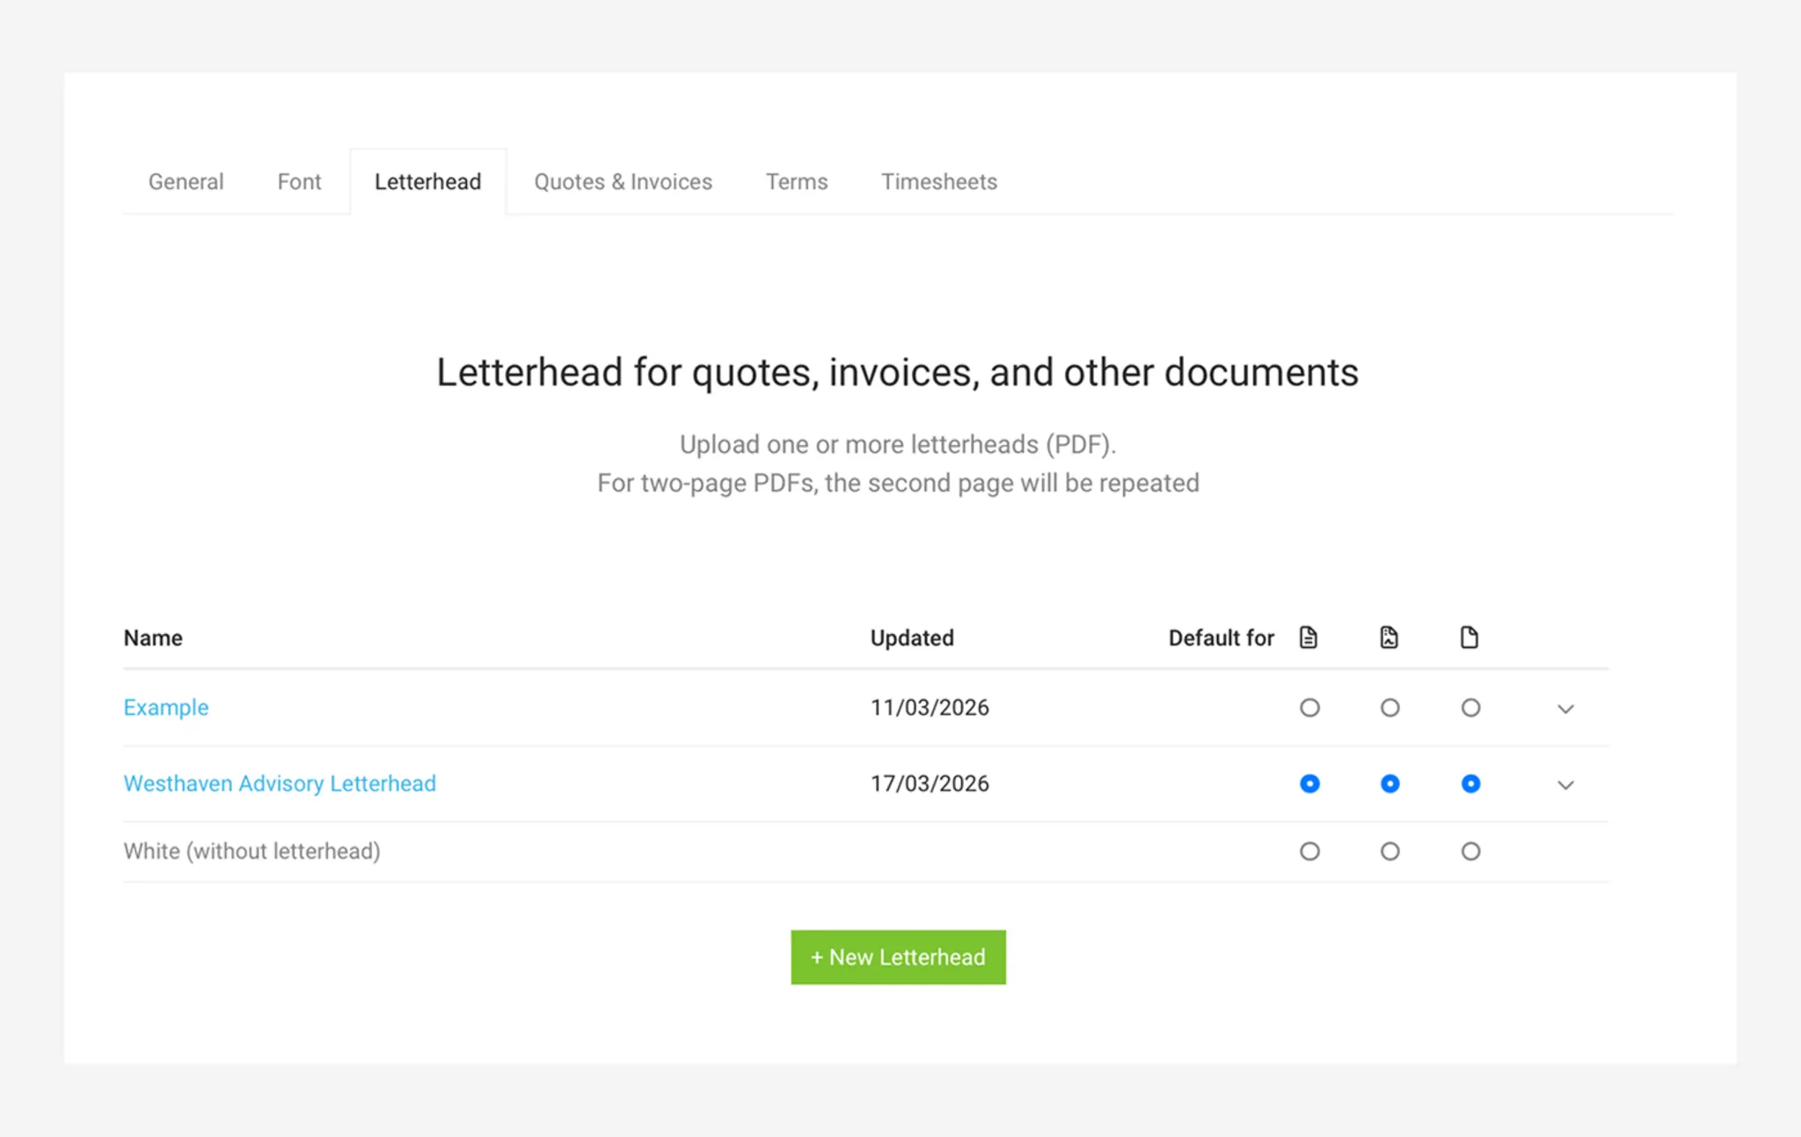Image resolution: width=1801 pixels, height=1137 pixels.
Task: Switch to the Timesheets tab
Action: click(x=939, y=182)
